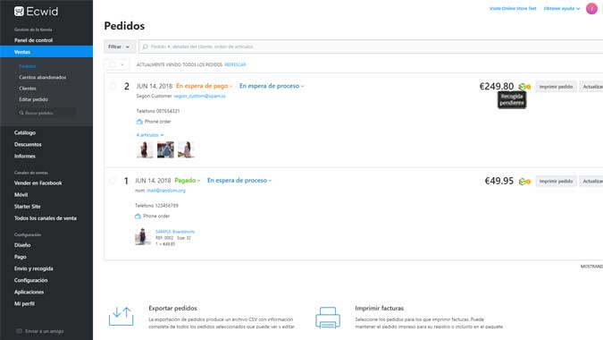Click the Imprimir facturas printer icon
The width and height of the screenshot is (603, 340).
click(328, 318)
